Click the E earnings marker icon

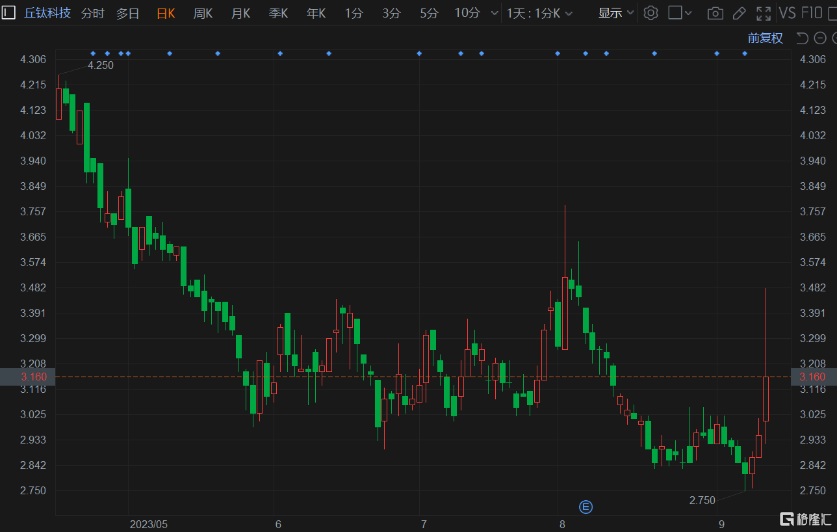point(586,507)
